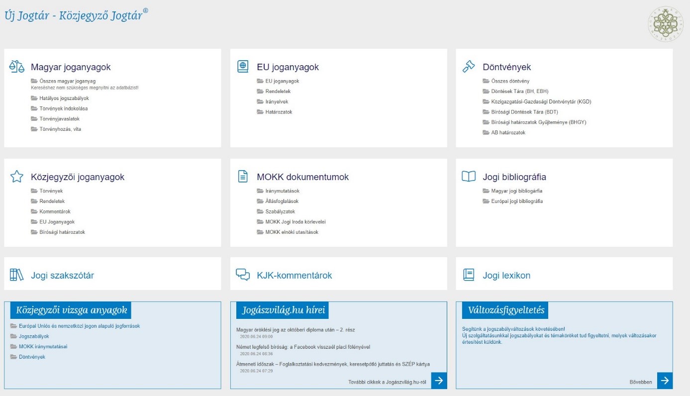Click the arrow next to További cikkek
Viewport: 690px width, 396px height.
click(439, 381)
